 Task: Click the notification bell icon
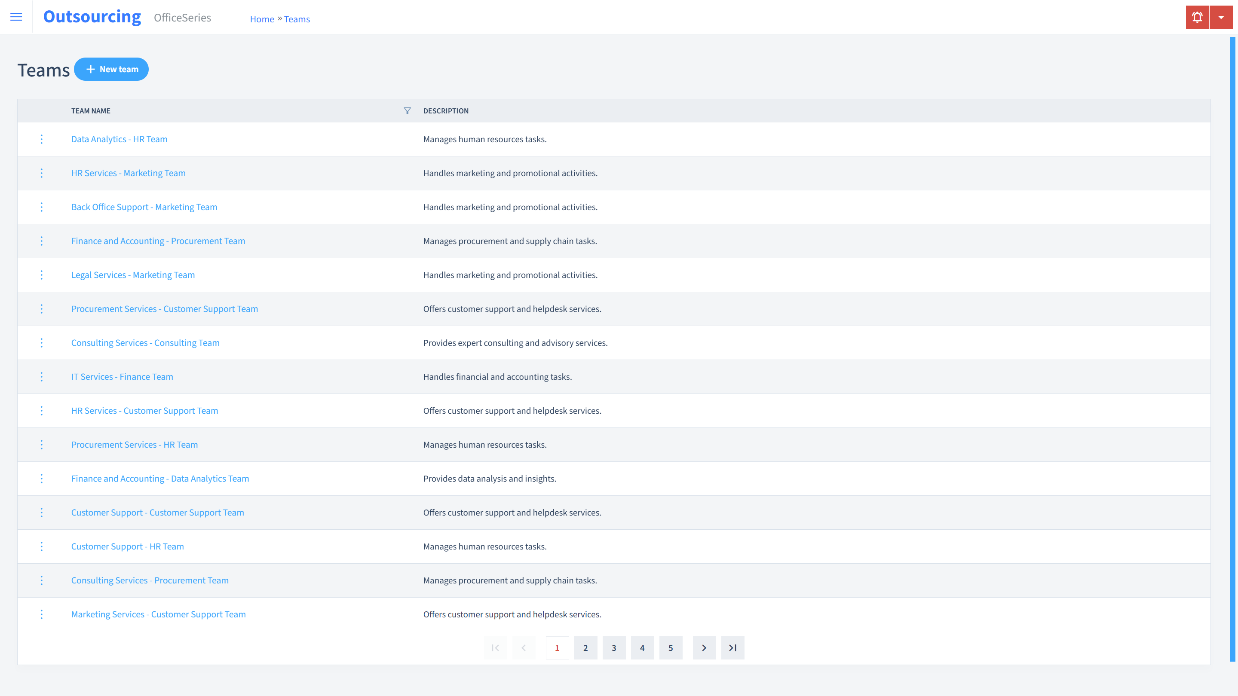(1197, 17)
